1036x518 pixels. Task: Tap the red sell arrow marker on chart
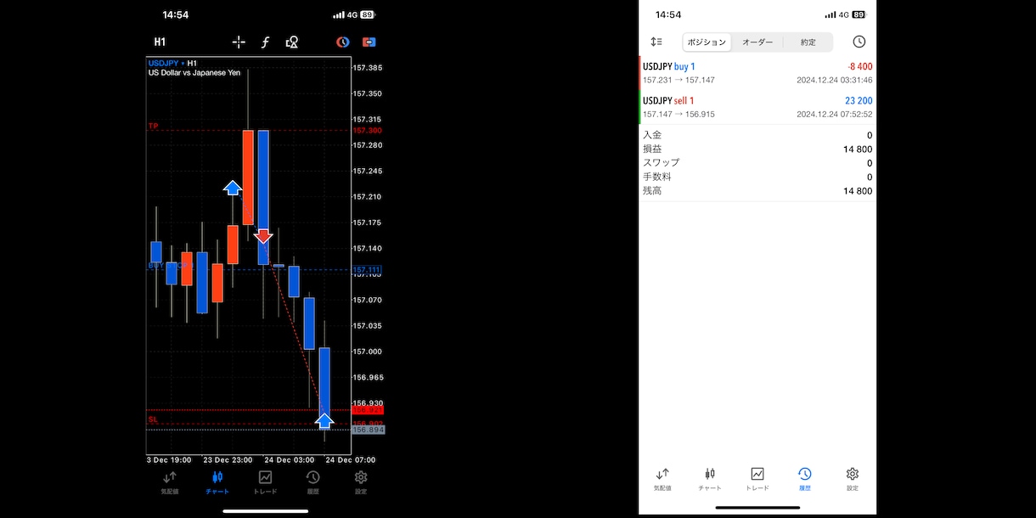[263, 235]
